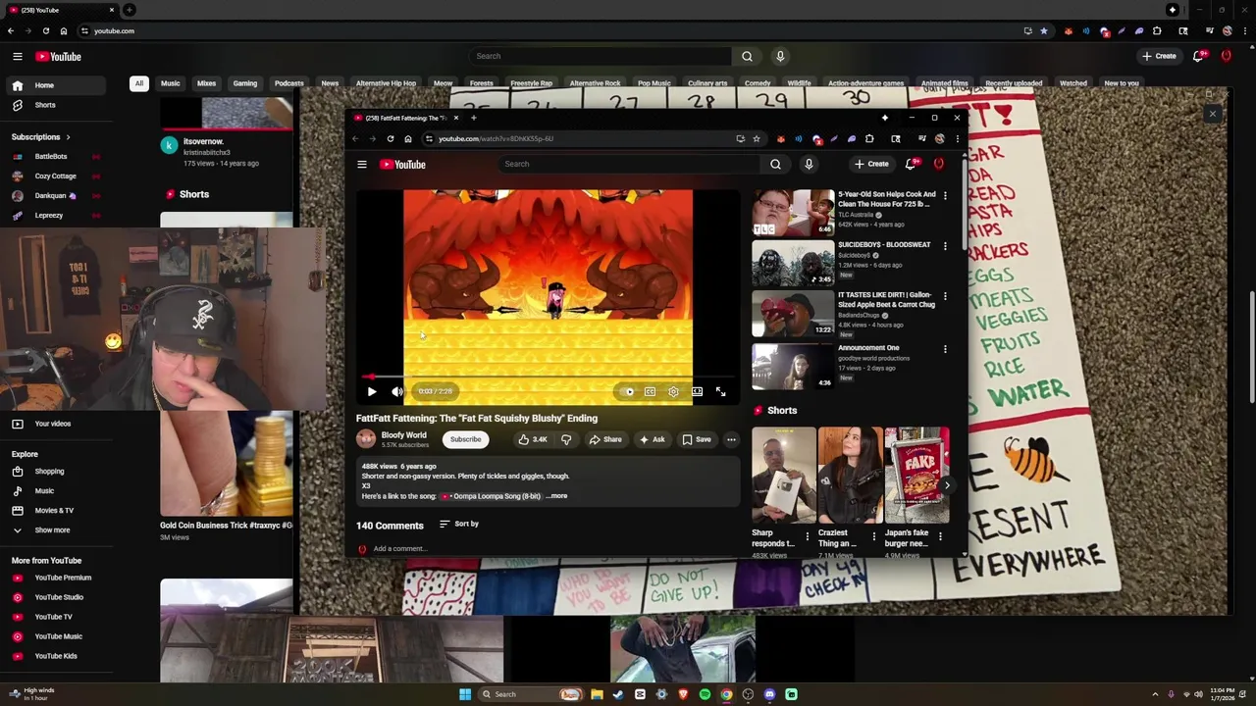This screenshot has width=1256, height=706.
Task: Select the Alternative Rock filter chip
Action: [595, 83]
